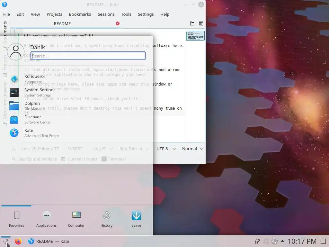
Task: Click the leftmost system tray icon
Action: [x=257, y=241]
